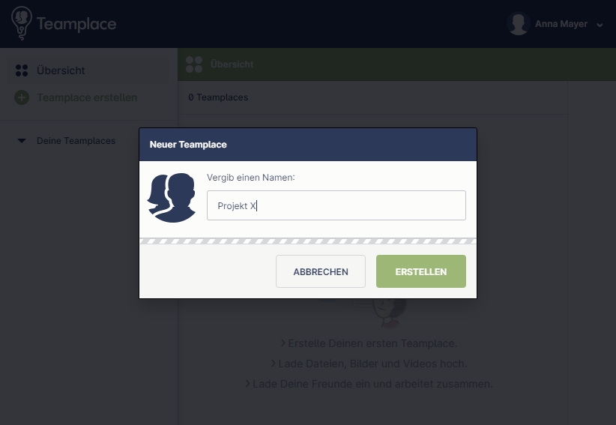Select the four-dot Übersicht icon in the sidebar
The width and height of the screenshot is (616, 425).
click(x=22, y=70)
